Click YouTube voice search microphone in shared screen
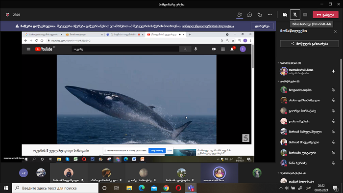 pos(196,49)
